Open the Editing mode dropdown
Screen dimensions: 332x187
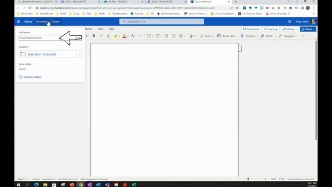click(289, 29)
